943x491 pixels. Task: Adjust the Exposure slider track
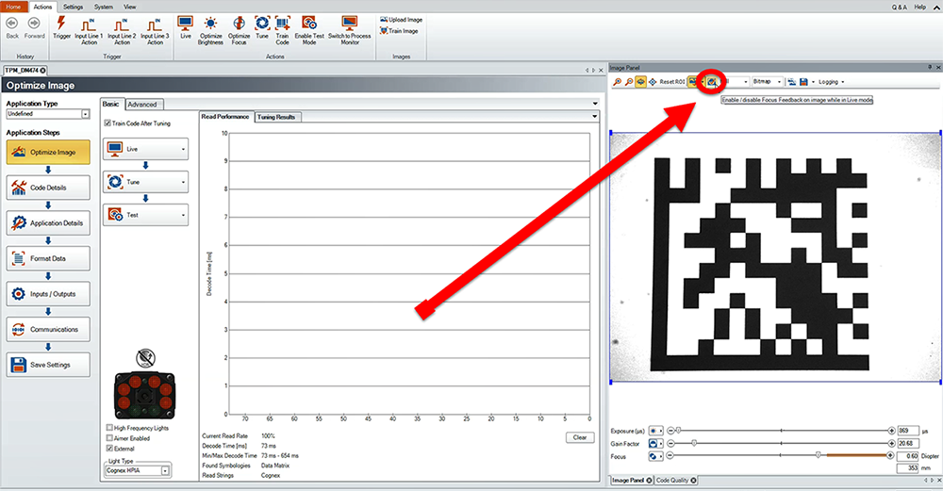pos(781,430)
